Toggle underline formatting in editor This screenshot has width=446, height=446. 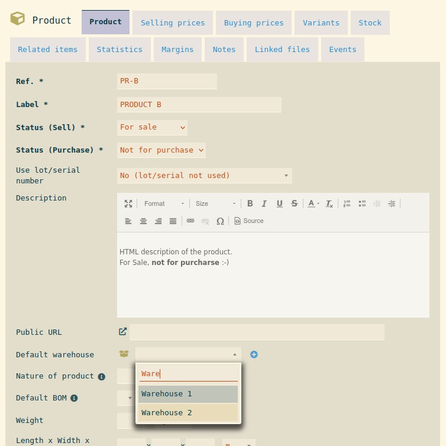280,203
